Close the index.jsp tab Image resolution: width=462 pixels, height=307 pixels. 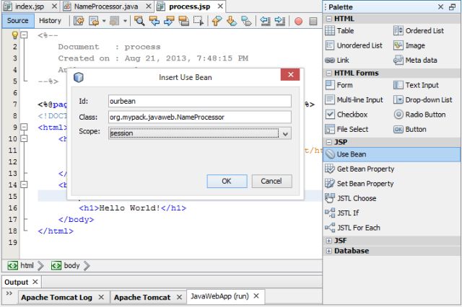pos(54,6)
